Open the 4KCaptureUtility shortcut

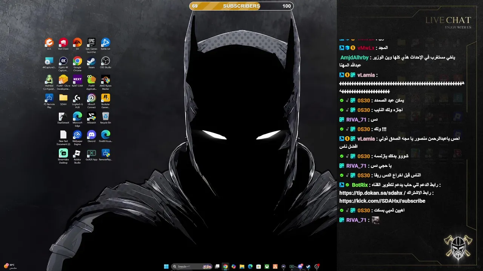(x=49, y=62)
